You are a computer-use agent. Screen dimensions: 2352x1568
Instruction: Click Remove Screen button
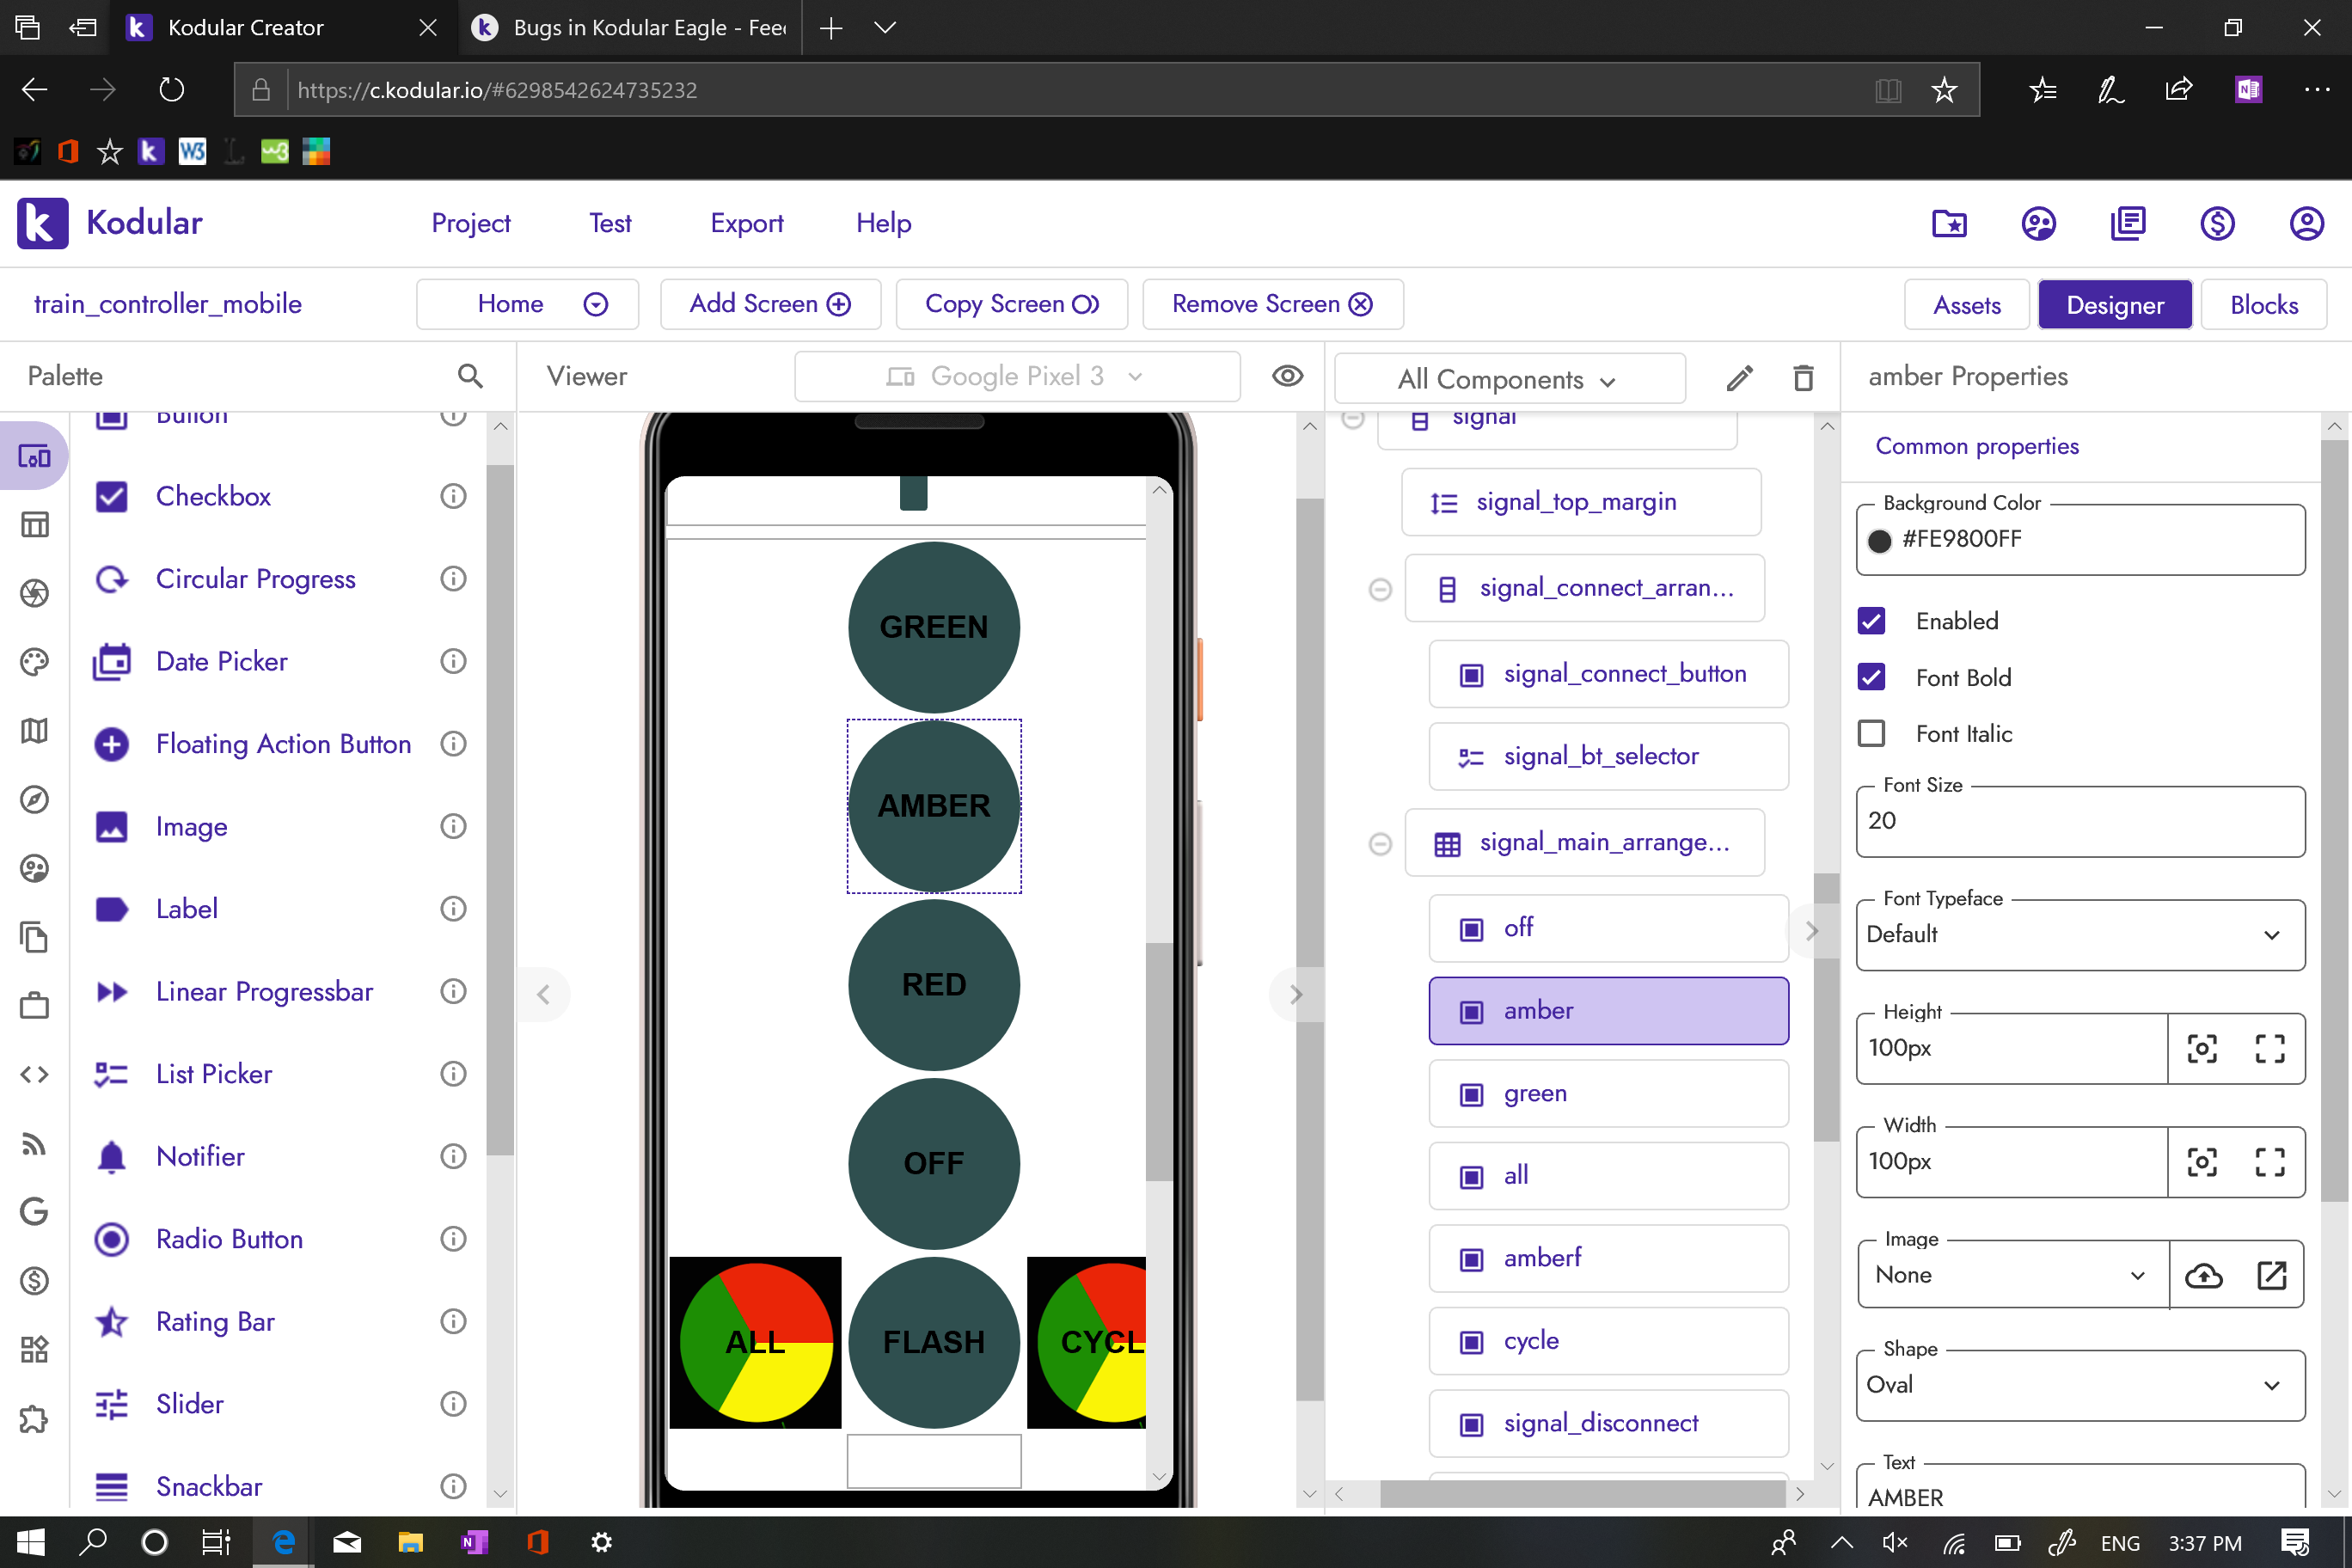1272,304
